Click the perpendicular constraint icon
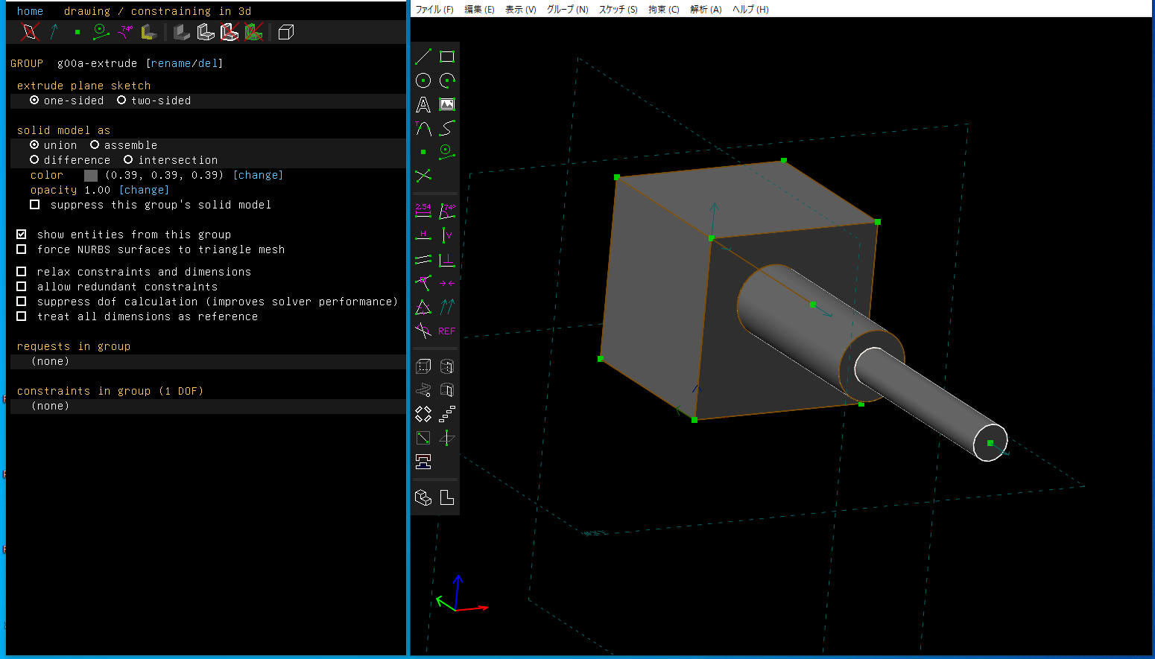 (447, 259)
